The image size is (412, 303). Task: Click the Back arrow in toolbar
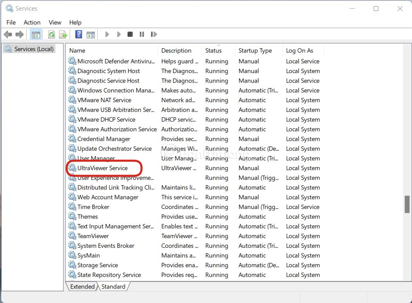click(x=8, y=34)
